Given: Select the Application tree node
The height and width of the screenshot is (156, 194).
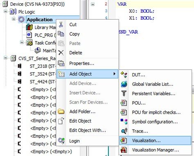Looking at the screenshot, I should coord(40,20).
